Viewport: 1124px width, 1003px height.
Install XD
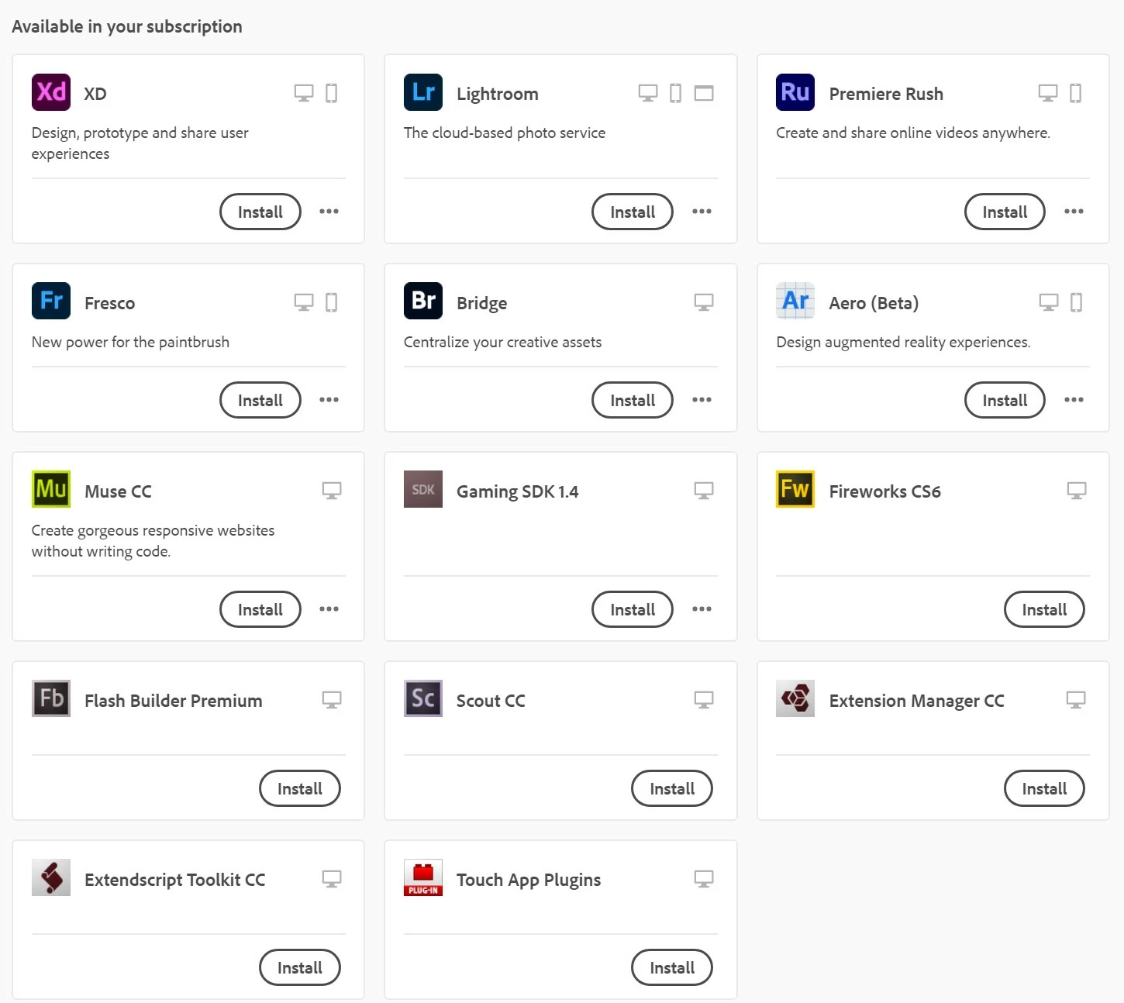pos(260,212)
